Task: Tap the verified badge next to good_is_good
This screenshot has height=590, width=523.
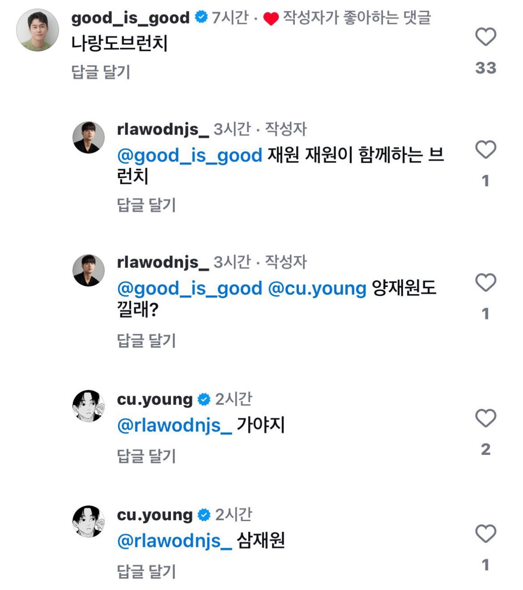Action: click(201, 18)
